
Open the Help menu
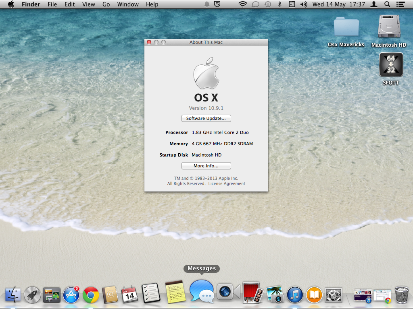pyautogui.click(x=152, y=4)
